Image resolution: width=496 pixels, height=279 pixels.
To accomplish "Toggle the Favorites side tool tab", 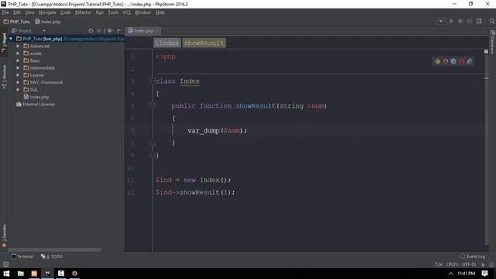I will [x=4, y=236].
